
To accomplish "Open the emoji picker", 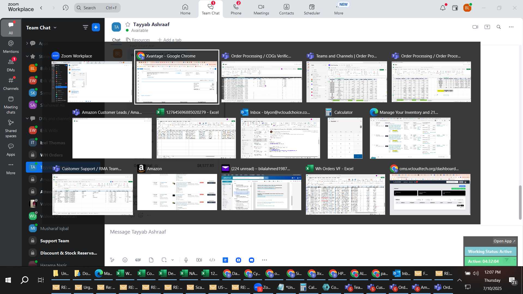I will 125,260.
